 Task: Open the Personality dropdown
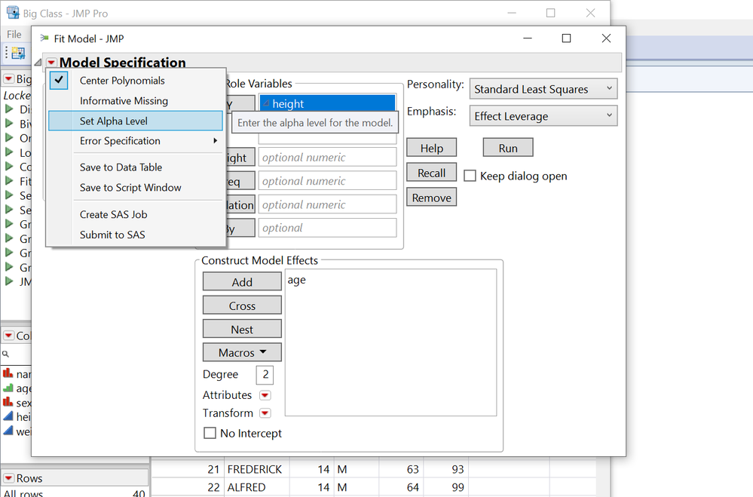[x=543, y=89]
